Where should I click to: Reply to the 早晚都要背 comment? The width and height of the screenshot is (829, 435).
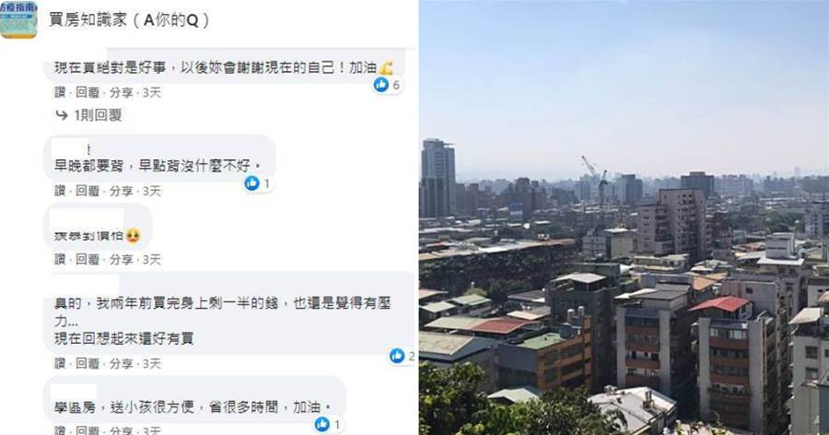(88, 191)
